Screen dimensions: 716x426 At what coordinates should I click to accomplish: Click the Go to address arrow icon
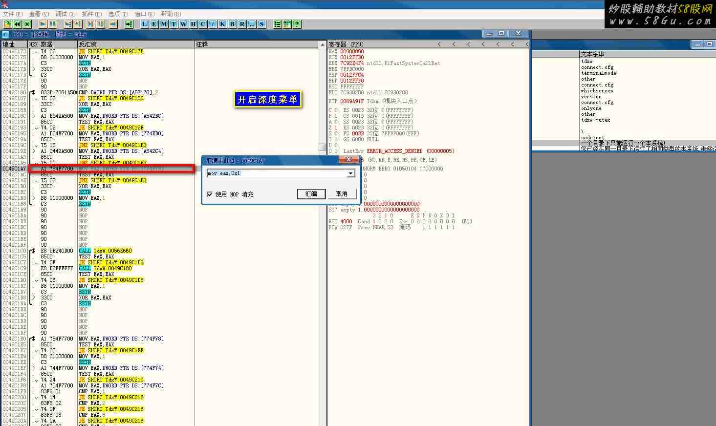[129, 24]
